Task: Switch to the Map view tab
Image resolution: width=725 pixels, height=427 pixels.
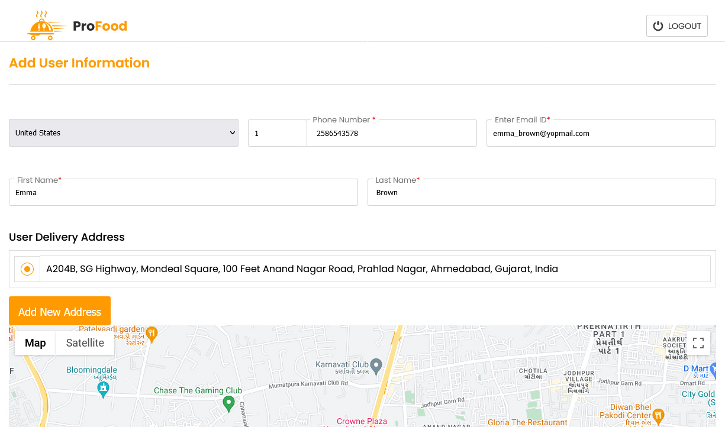Action: [36, 343]
